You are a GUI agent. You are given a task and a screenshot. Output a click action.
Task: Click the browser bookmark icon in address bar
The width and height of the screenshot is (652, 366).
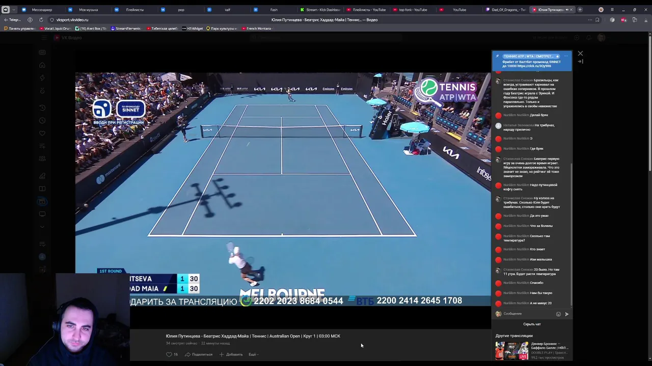coord(597,20)
